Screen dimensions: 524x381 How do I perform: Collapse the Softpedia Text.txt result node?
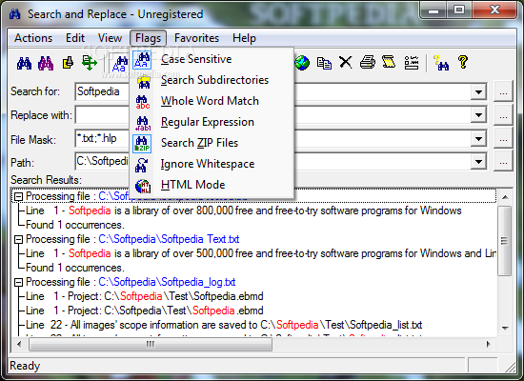pos(19,239)
